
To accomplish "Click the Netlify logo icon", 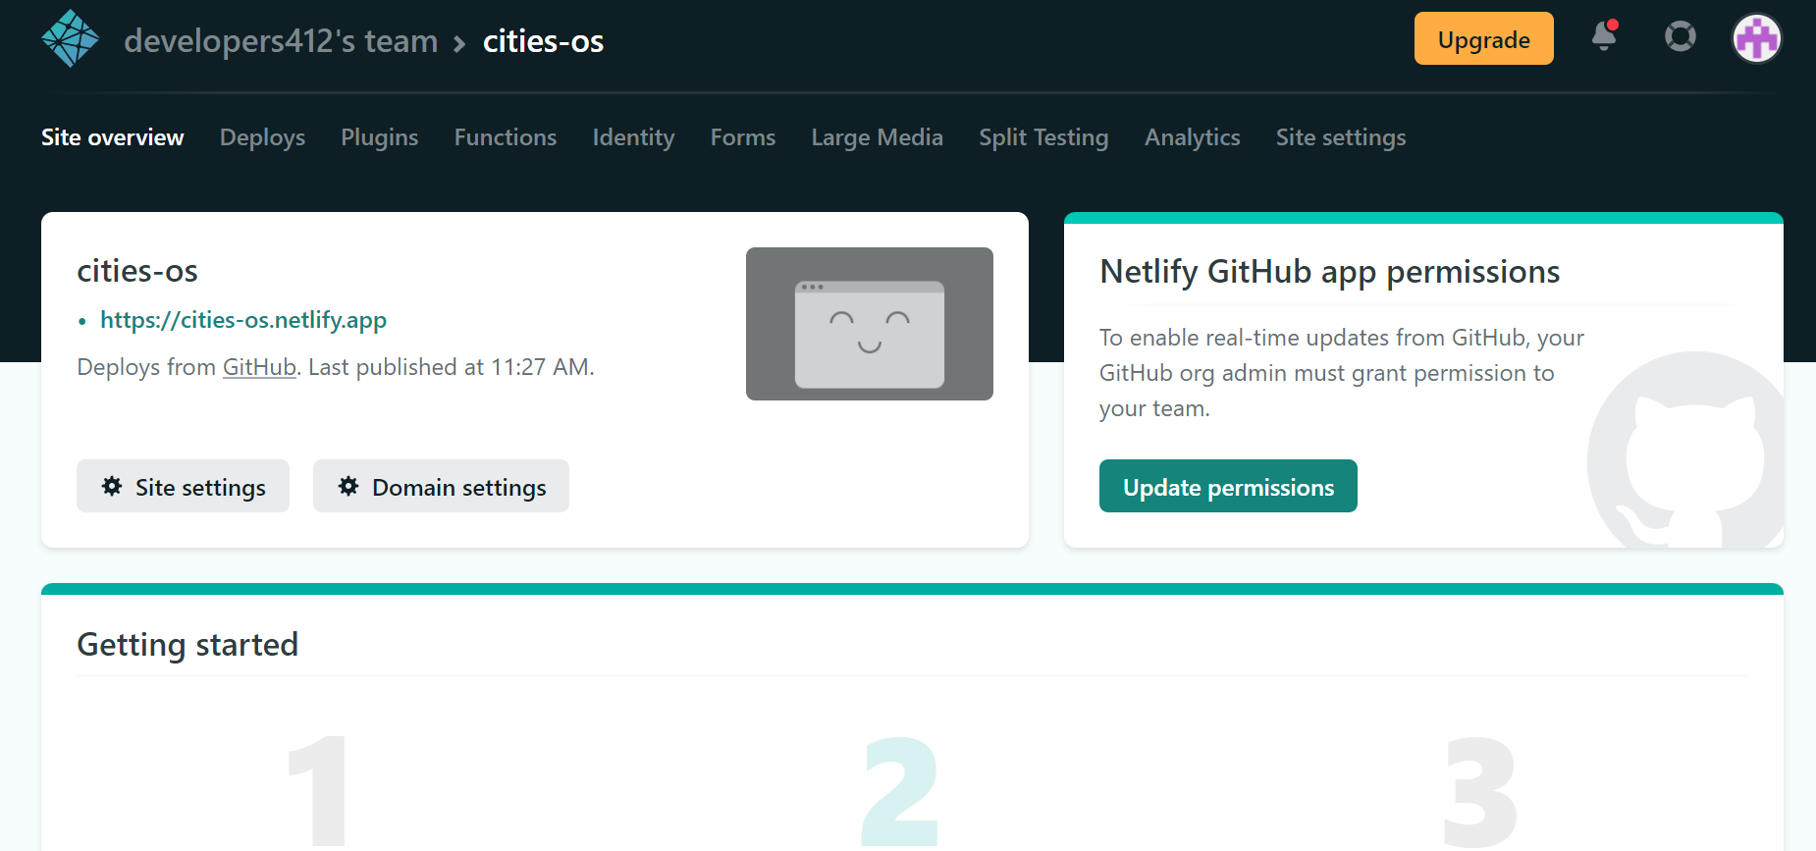I will 70,39.
